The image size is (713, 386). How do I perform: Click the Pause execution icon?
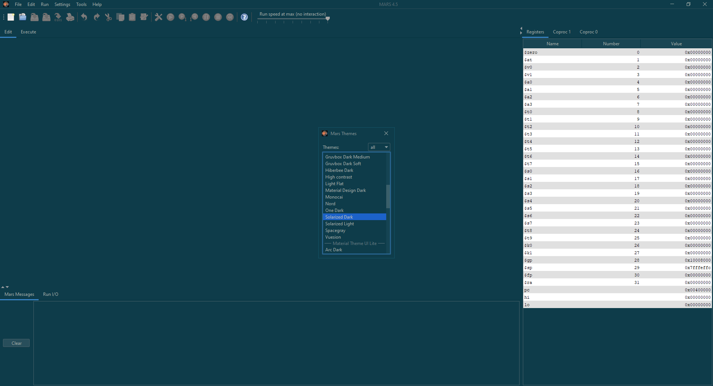[x=206, y=17]
